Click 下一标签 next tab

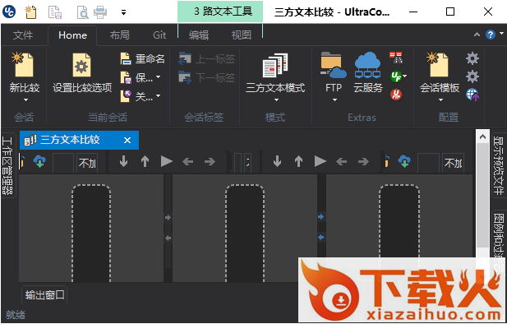(207, 77)
